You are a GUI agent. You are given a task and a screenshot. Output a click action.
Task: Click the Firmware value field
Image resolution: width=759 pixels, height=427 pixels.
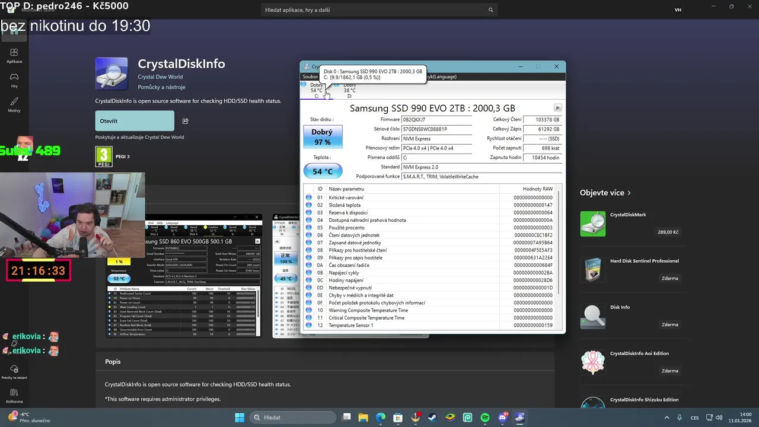[436, 120]
